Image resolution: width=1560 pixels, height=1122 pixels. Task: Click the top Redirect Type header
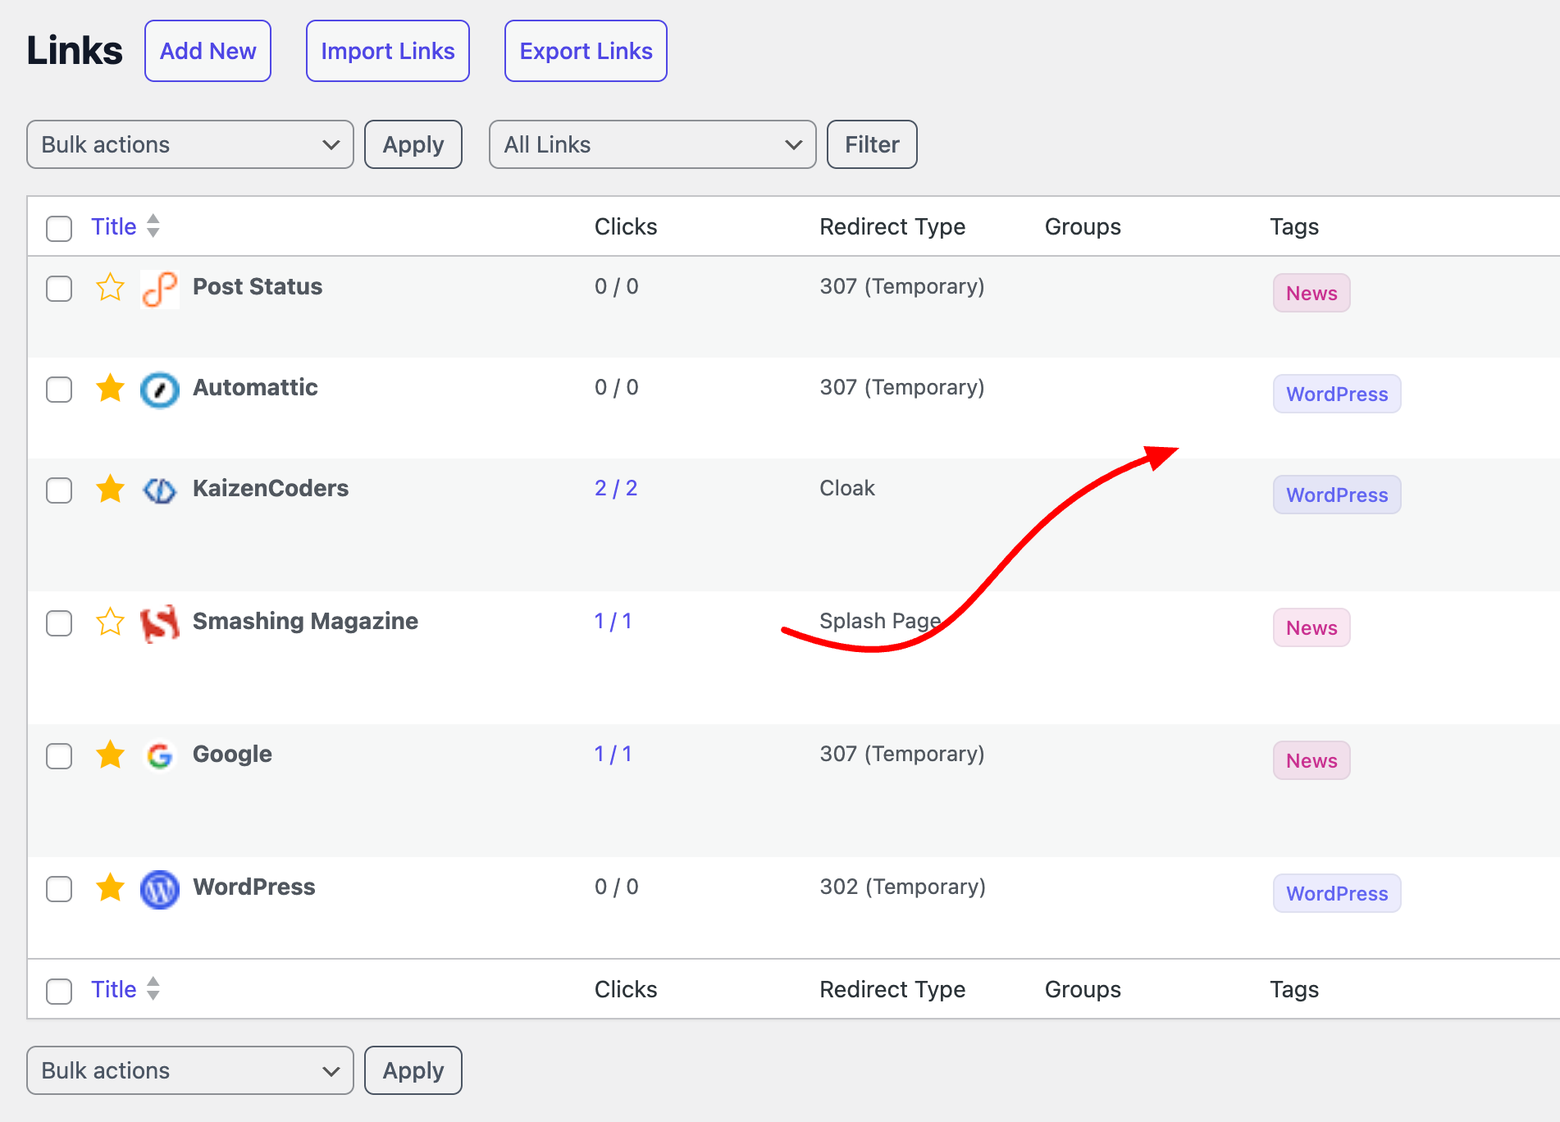(892, 226)
